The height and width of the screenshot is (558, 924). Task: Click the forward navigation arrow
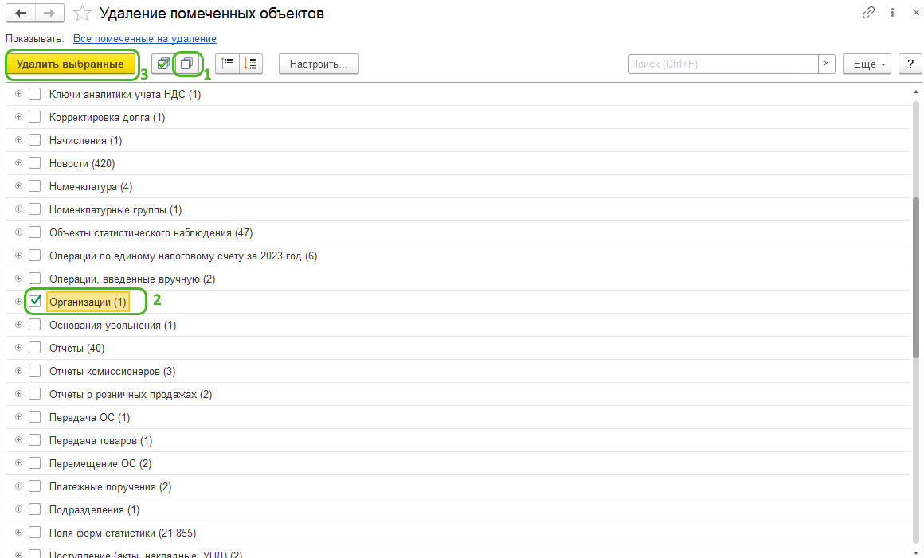pos(49,14)
